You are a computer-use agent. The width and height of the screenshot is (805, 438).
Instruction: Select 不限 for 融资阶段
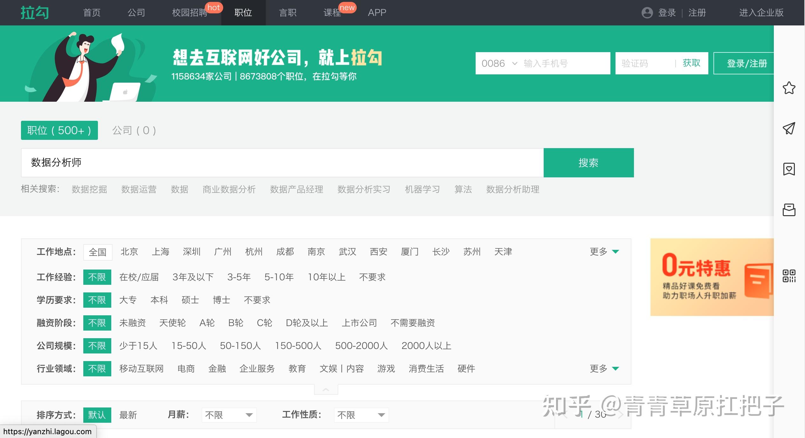tap(97, 323)
